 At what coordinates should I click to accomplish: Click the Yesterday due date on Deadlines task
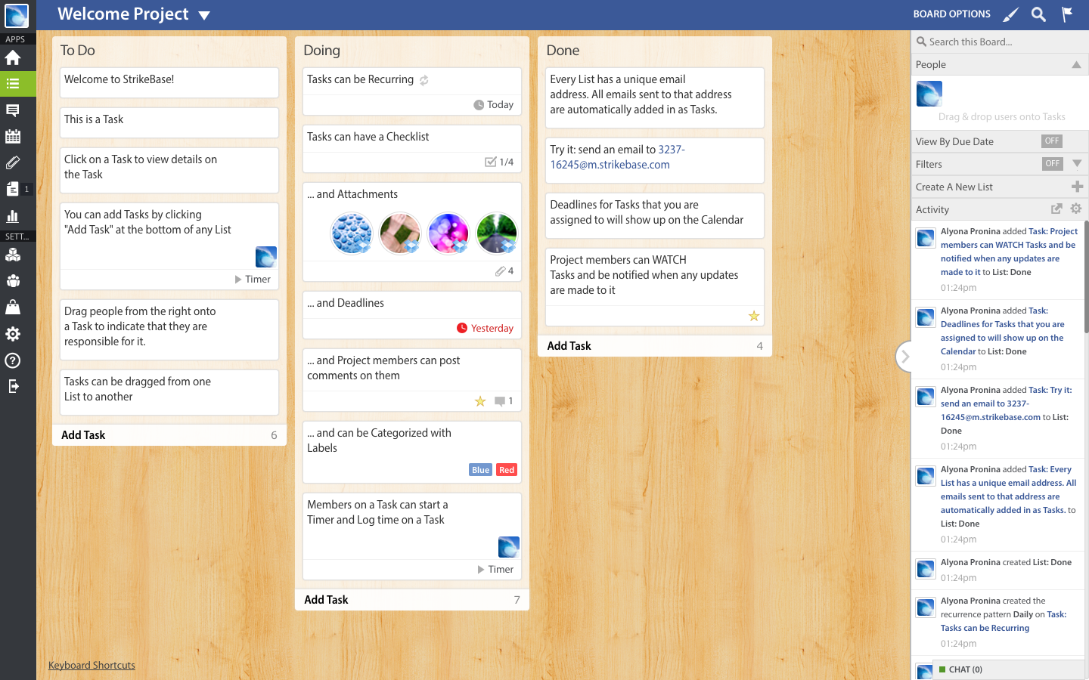(486, 329)
